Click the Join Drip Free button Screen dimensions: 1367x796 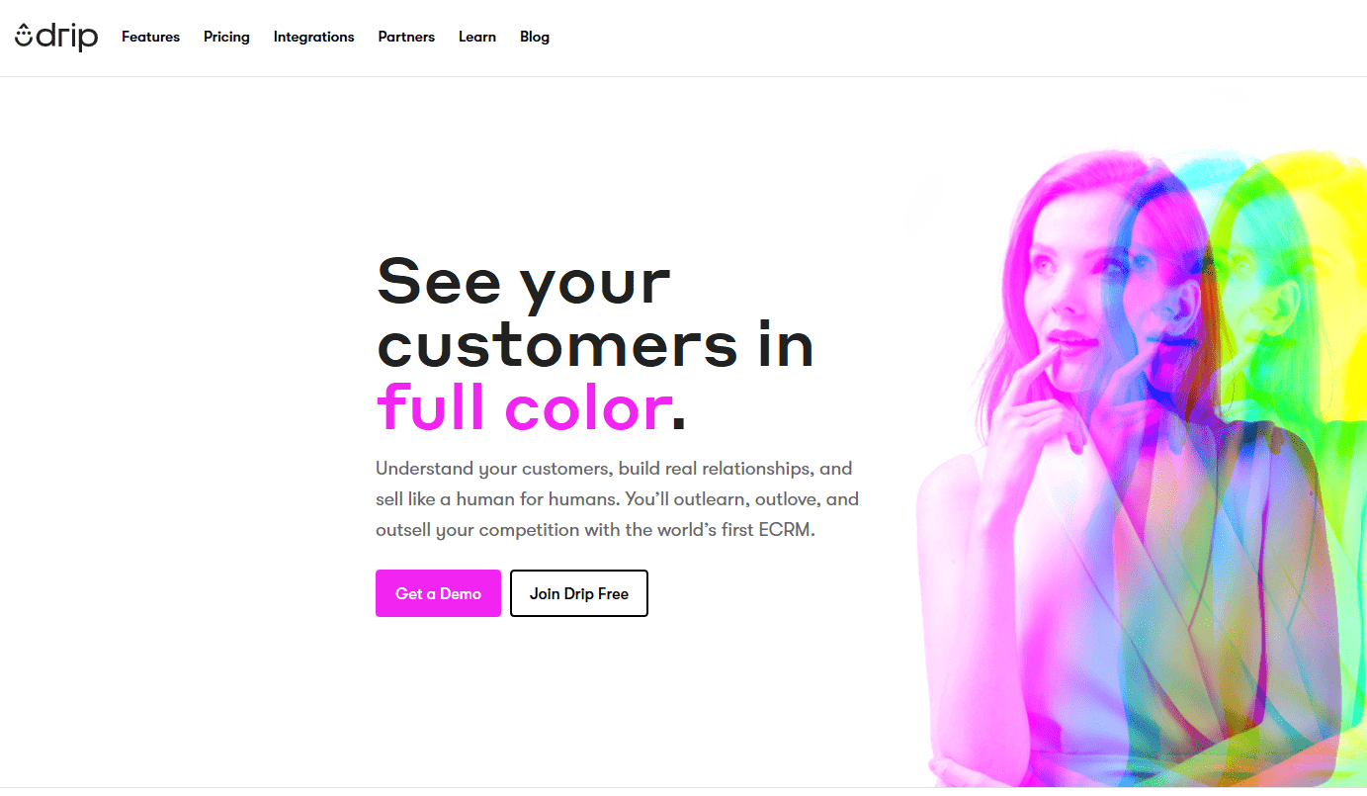click(579, 593)
